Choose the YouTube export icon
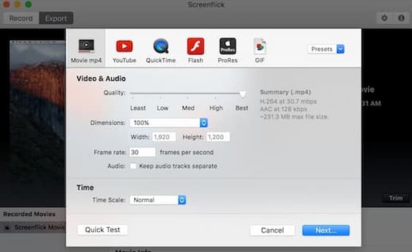 [124, 46]
